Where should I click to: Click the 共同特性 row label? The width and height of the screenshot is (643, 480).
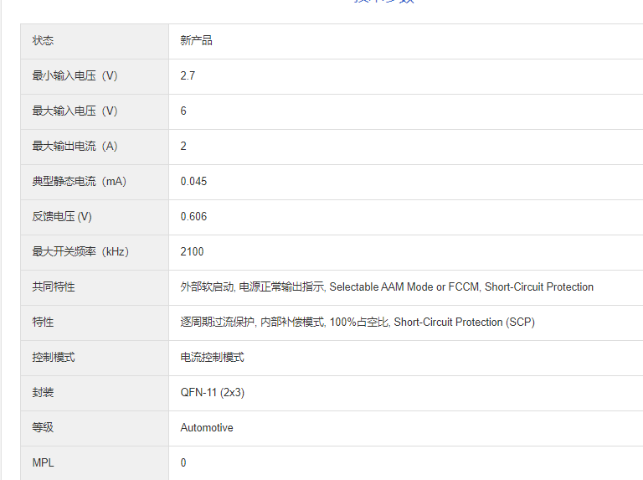point(54,286)
